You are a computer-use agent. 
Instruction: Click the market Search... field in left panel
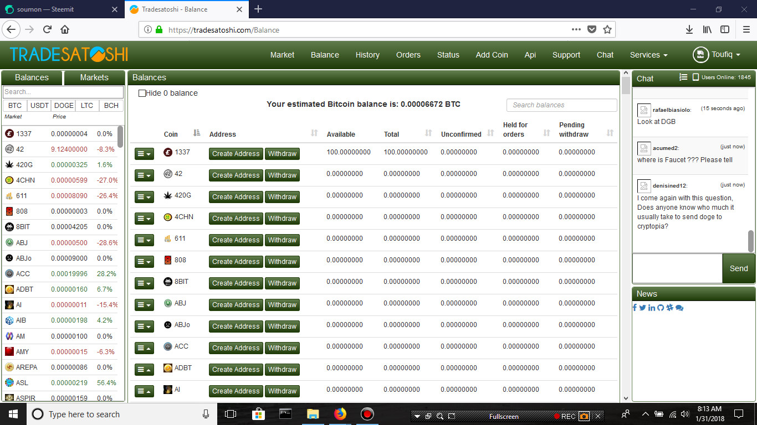tap(63, 92)
